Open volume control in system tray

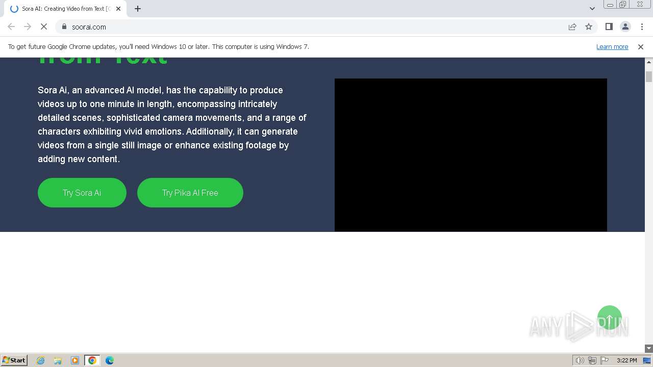(580, 360)
